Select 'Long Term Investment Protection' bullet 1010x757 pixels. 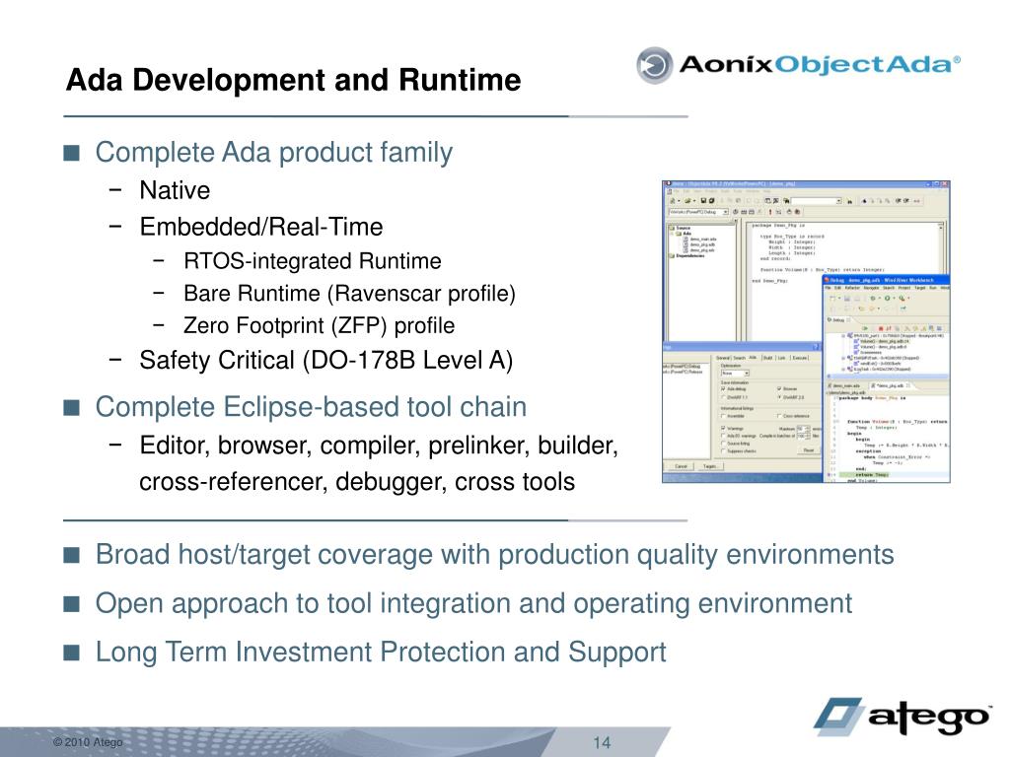[381, 653]
